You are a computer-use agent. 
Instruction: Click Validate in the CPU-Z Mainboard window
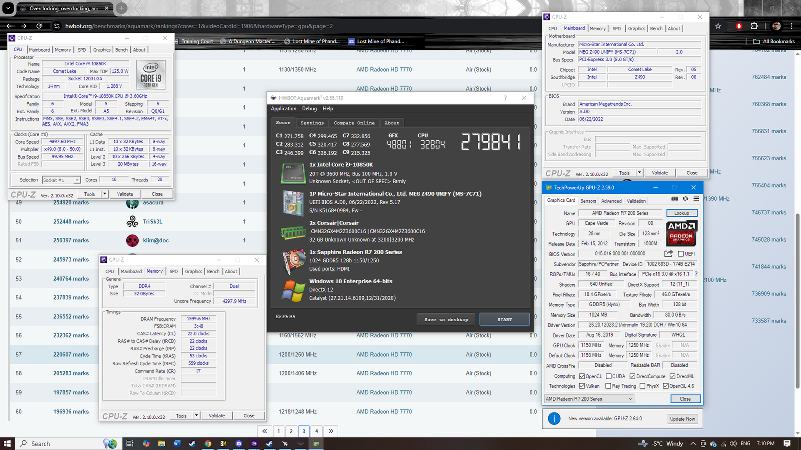[660, 172]
